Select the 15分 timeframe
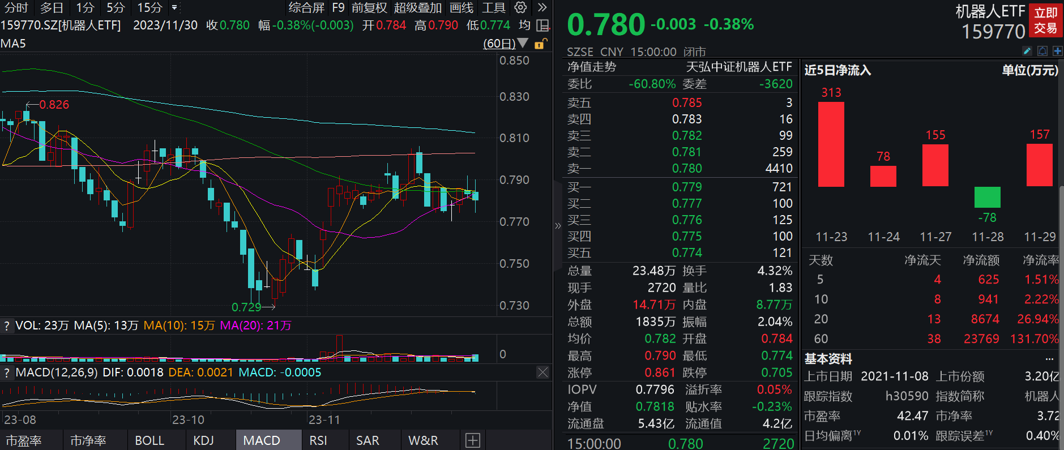1064x450 pixels. [x=149, y=8]
